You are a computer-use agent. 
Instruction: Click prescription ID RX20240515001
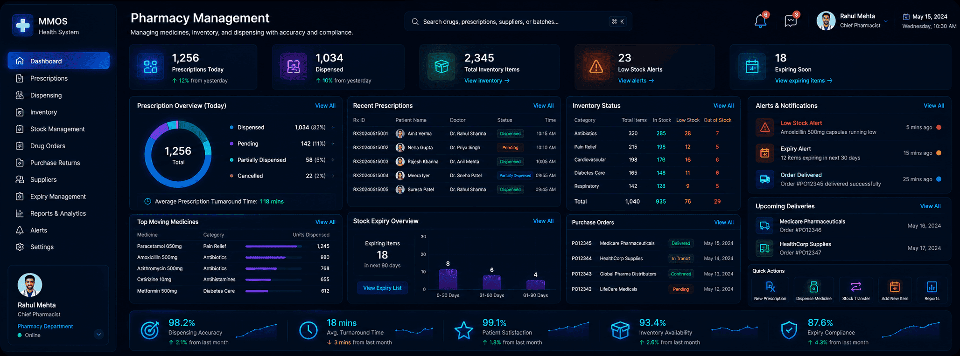pos(371,134)
